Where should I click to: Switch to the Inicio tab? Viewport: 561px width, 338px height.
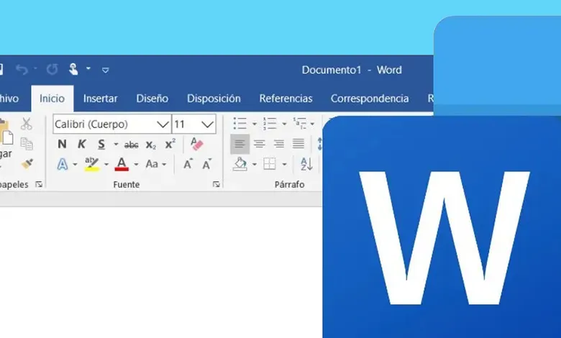tap(53, 99)
